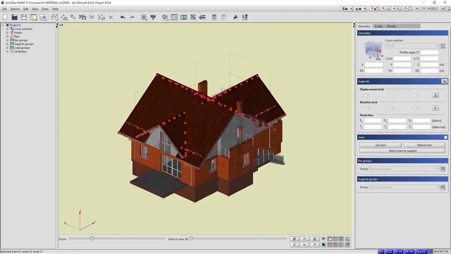This screenshot has width=451, height=254.
Task: Open the Tools menu
Action: [x=45, y=9]
